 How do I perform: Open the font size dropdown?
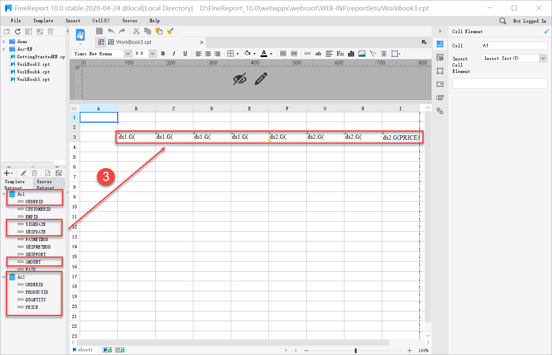pos(152,54)
